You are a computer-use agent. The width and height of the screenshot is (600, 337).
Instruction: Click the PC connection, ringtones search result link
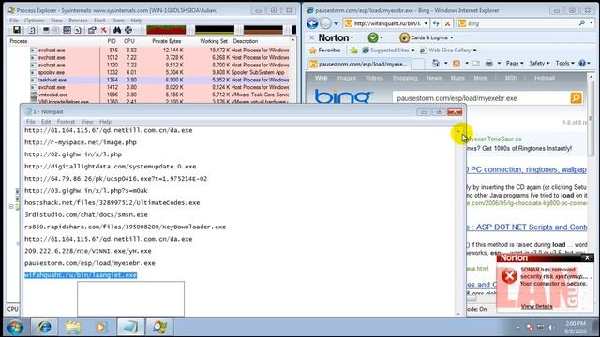(x=526, y=169)
